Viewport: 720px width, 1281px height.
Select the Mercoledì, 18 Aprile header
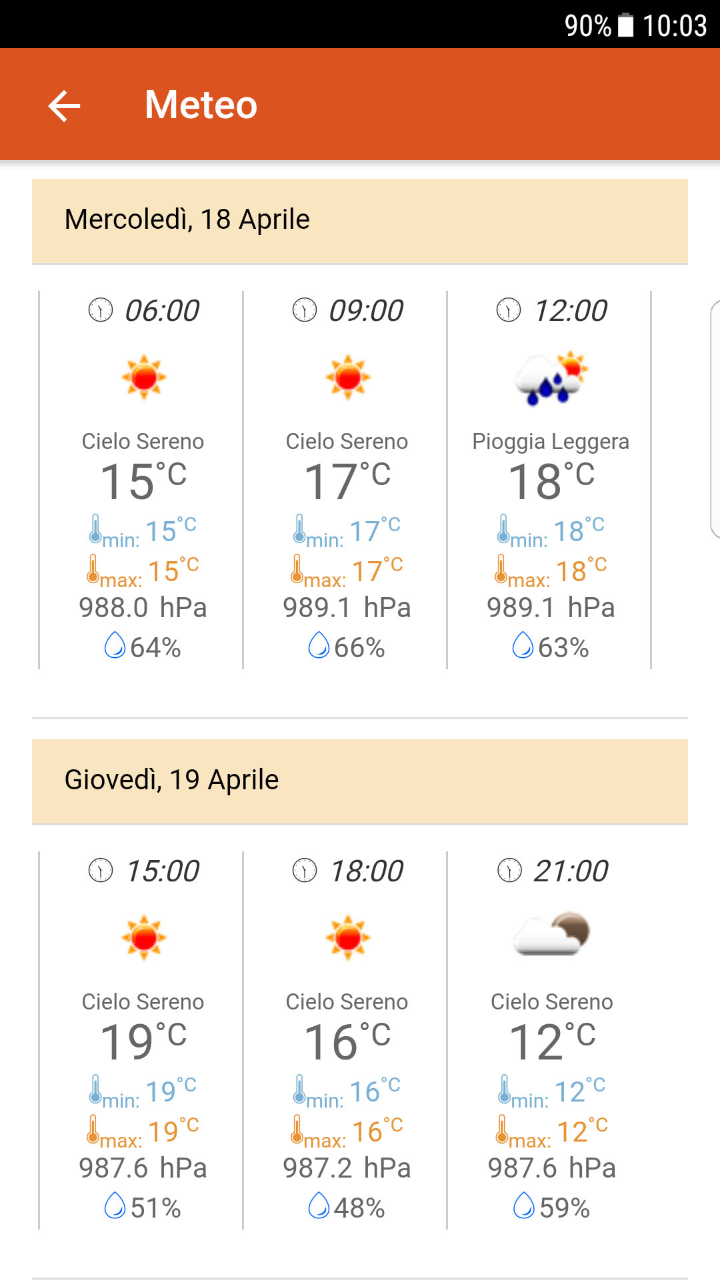360,221
